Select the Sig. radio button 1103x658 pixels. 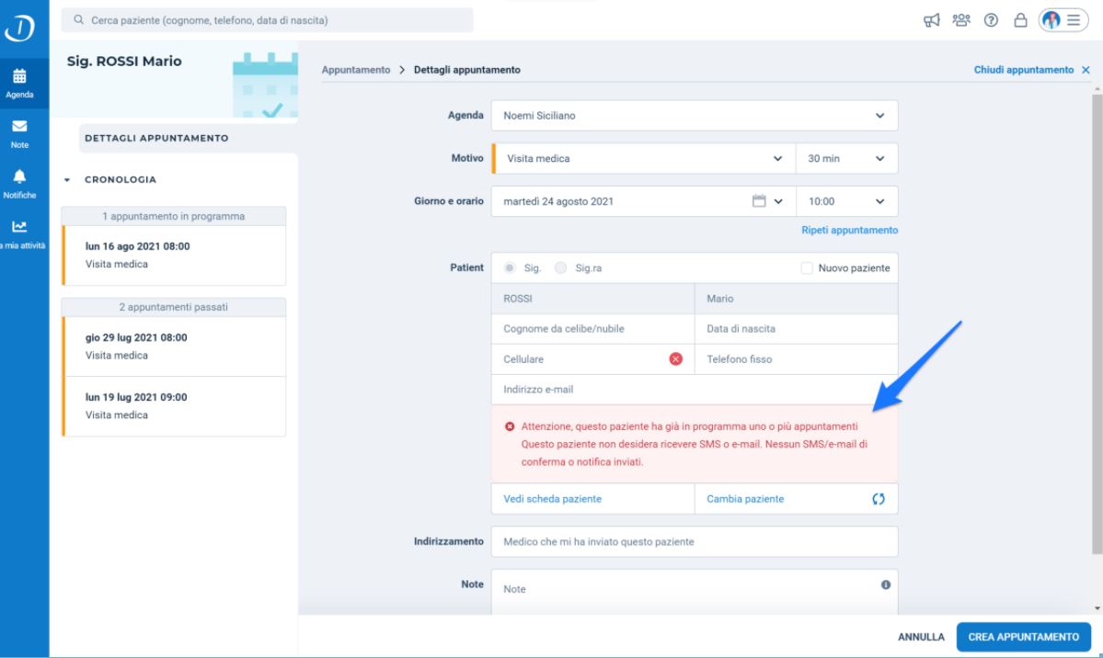[x=510, y=267]
